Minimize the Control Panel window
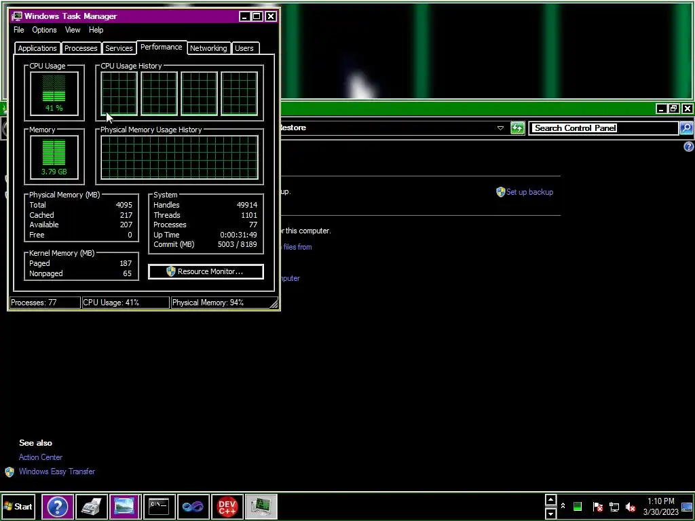695x521 pixels. [661, 109]
